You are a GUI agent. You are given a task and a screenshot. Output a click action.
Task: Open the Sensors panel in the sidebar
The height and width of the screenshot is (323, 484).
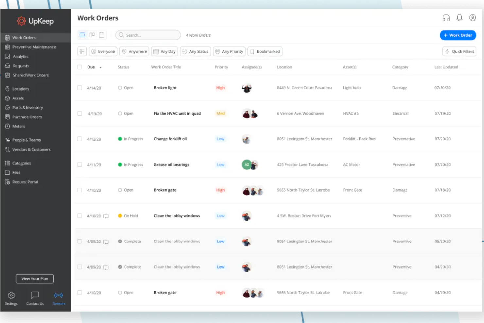click(x=59, y=298)
